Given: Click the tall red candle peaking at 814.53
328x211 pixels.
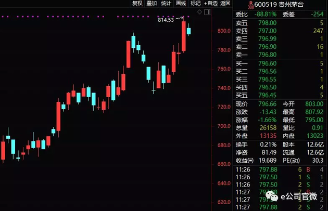Looking at the screenshot, I should point(183,36).
